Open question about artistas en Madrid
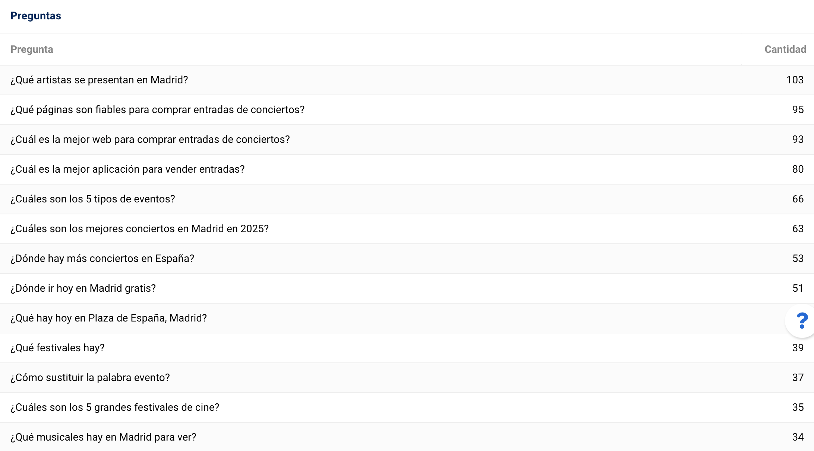This screenshot has width=814, height=451. (99, 80)
